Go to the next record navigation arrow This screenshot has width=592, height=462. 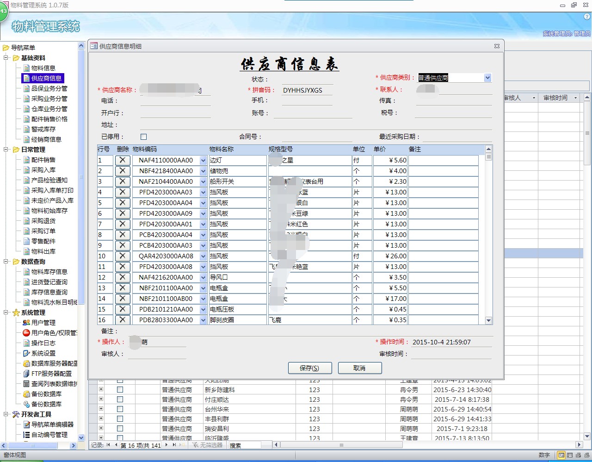(x=166, y=445)
